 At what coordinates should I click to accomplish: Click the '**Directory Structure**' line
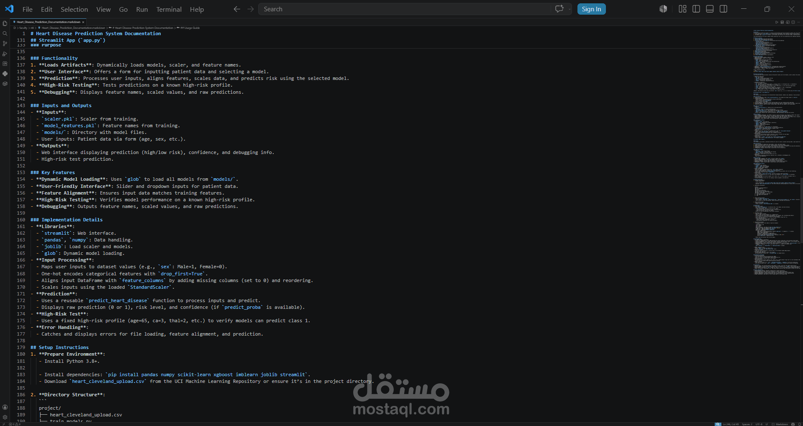click(68, 395)
